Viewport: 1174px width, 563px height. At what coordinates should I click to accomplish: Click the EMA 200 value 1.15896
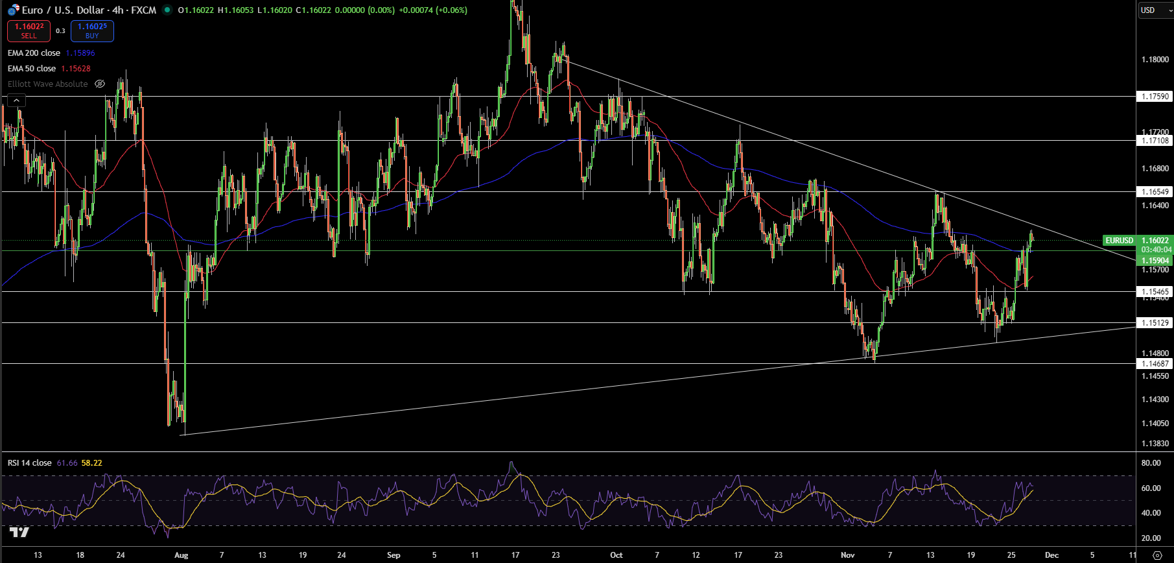(80, 53)
